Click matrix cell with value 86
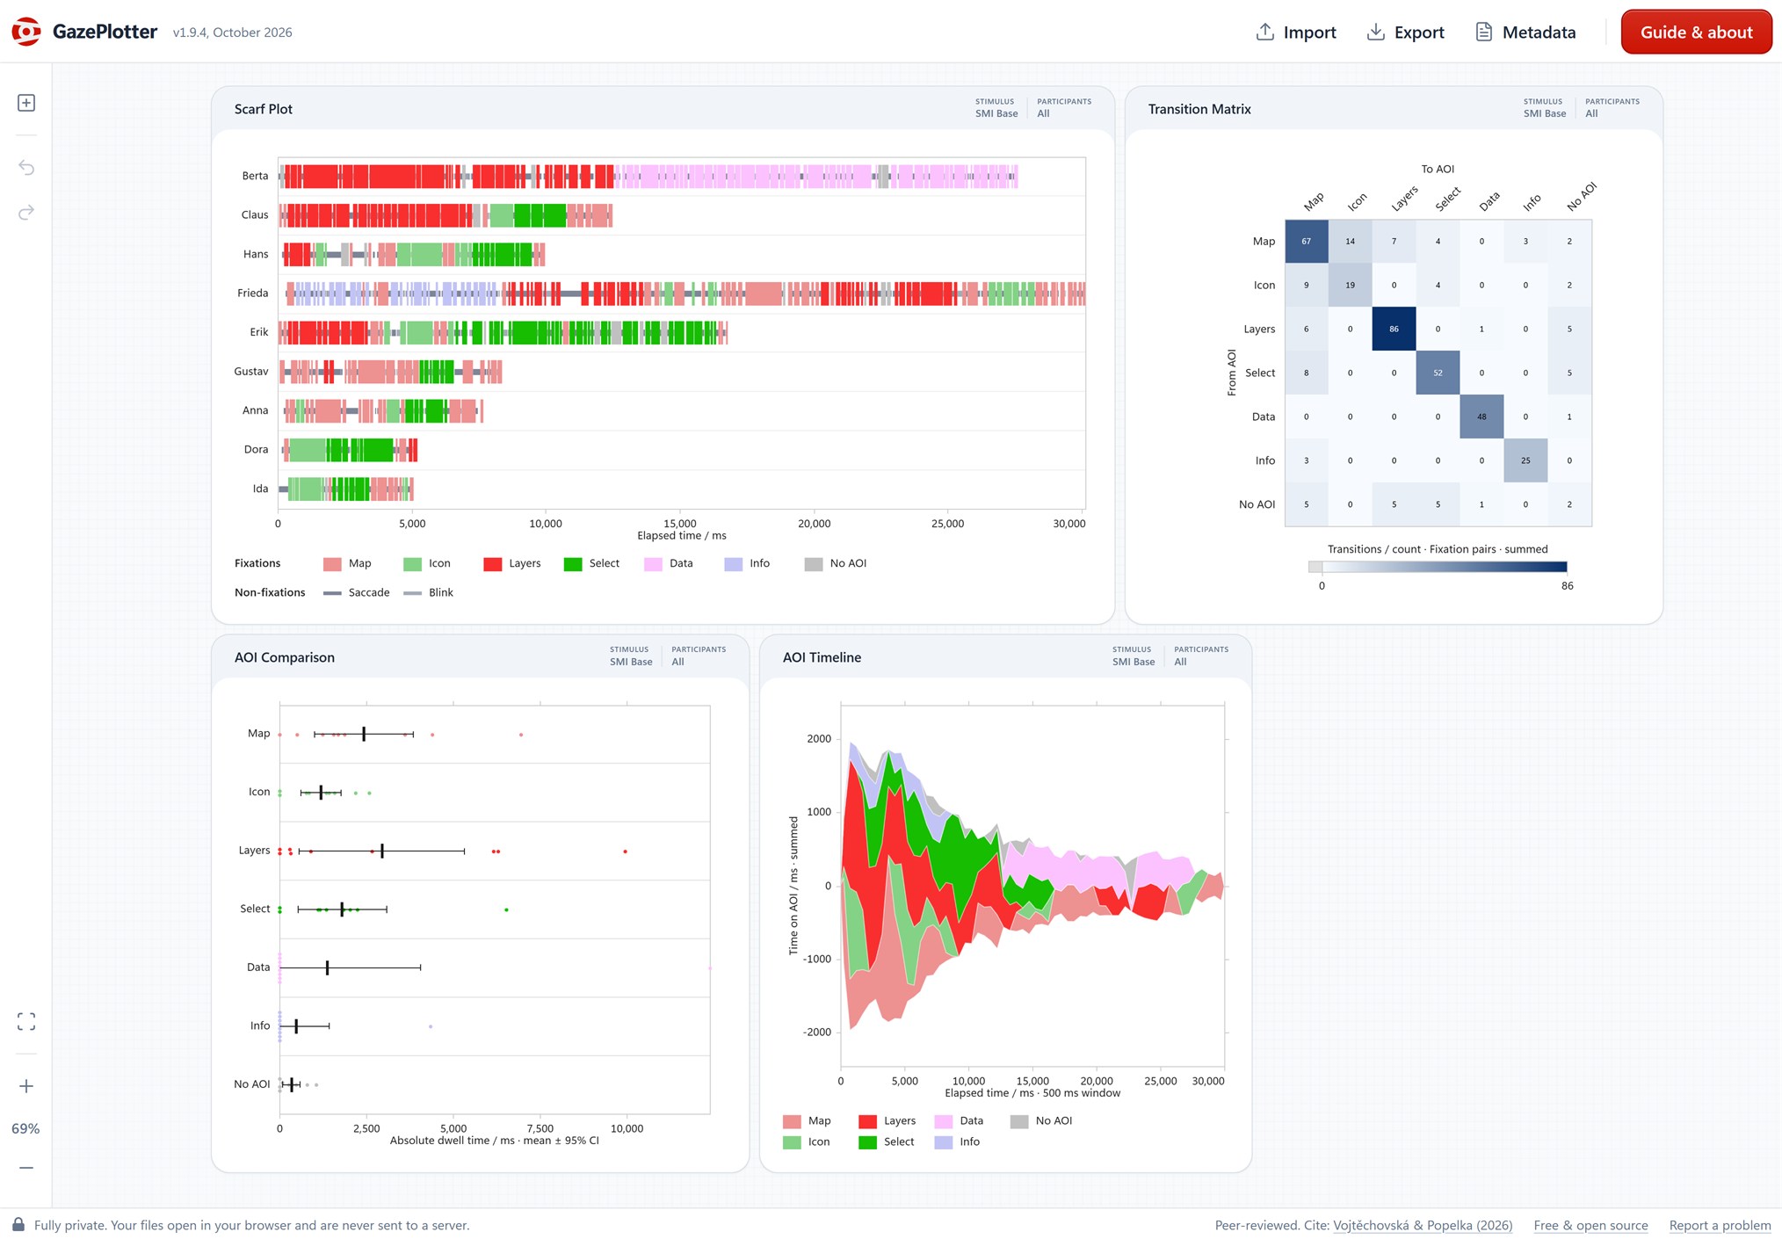Screen dimensions: 1782x1239 click(x=1394, y=329)
